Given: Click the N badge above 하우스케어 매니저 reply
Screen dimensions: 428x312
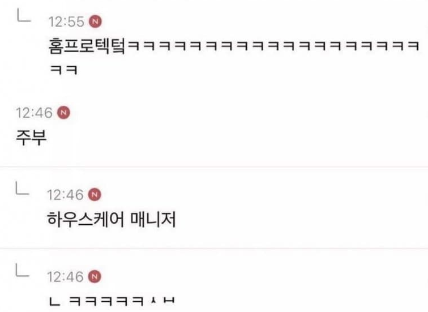Looking at the screenshot, I should click(x=95, y=194).
